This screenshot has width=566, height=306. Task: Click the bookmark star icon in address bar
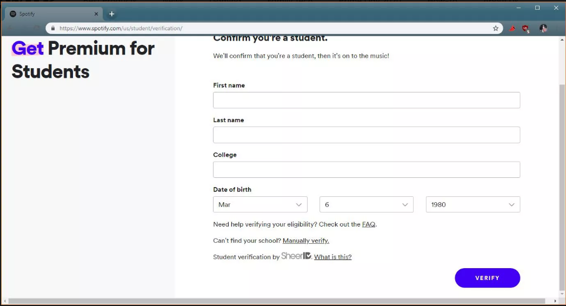(x=496, y=28)
